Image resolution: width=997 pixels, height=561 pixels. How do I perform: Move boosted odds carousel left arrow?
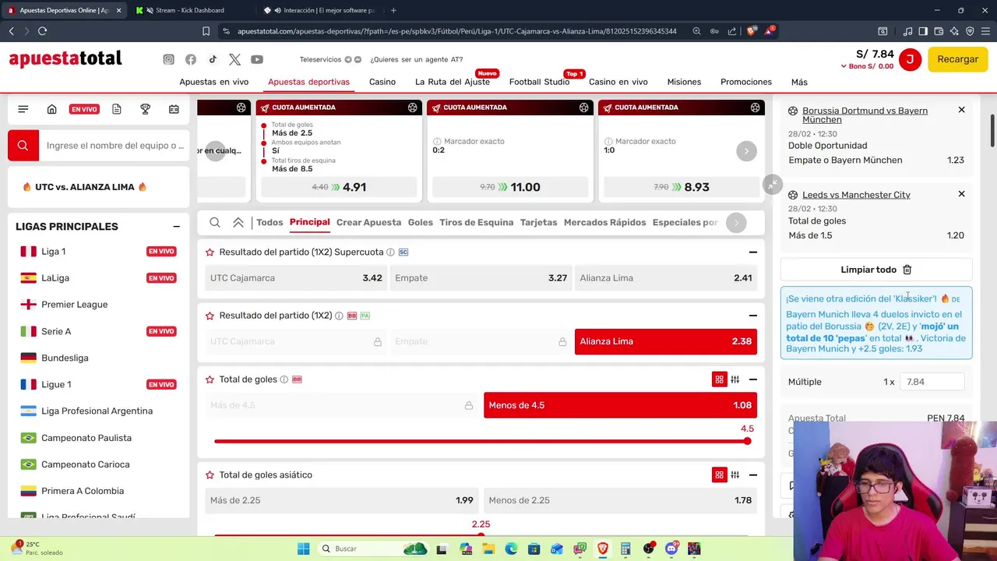(x=215, y=151)
